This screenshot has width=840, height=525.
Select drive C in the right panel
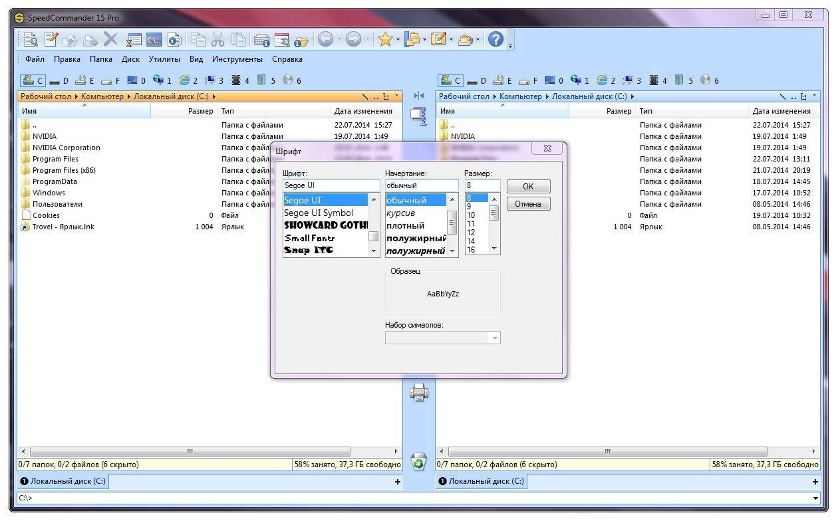click(x=450, y=80)
